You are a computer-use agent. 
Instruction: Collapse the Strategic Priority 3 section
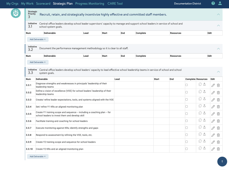[218, 15]
